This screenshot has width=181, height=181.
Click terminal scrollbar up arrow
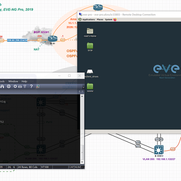click(x=82, y=96)
